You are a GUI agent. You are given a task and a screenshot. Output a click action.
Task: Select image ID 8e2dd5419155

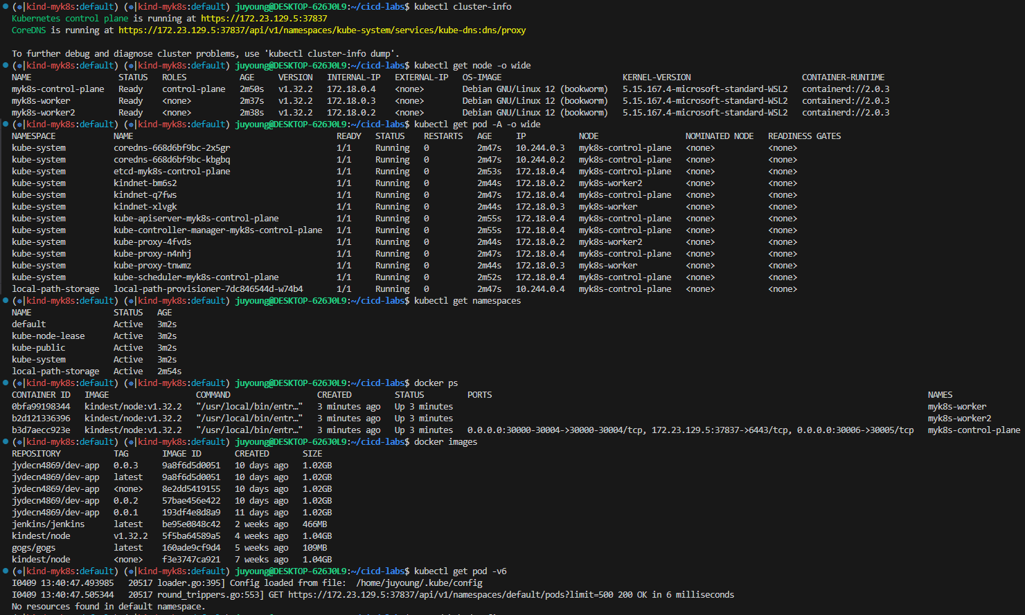pyautogui.click(x=191, y=489)
